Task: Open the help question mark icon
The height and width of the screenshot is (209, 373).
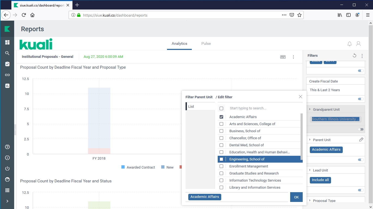Action: click(x=7, y=147)
